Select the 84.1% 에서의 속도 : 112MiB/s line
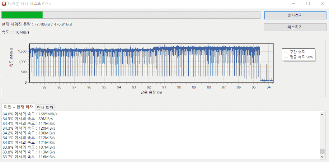 pyautogui.click(x=29, y=138)
